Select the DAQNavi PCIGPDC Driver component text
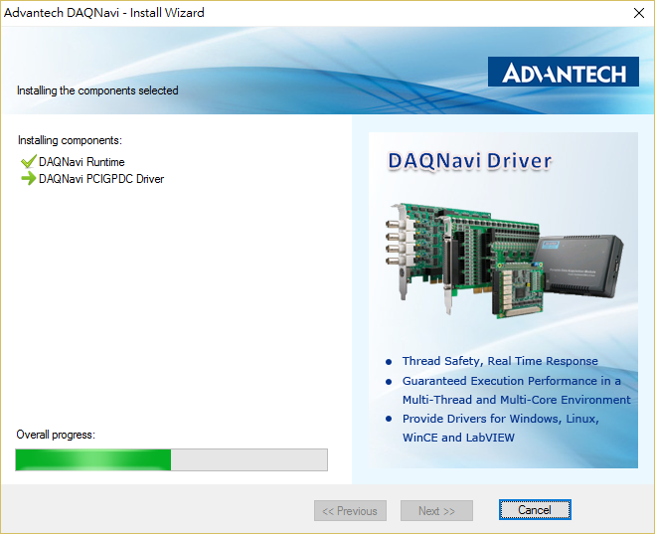 coord(101,179)
